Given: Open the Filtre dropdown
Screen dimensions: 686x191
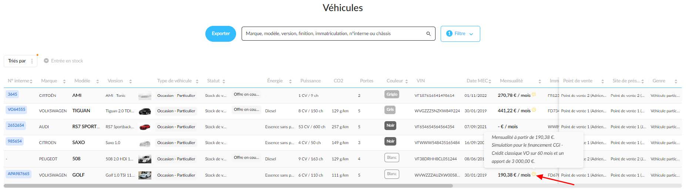Looking at the screenshot, I should 460,34.
